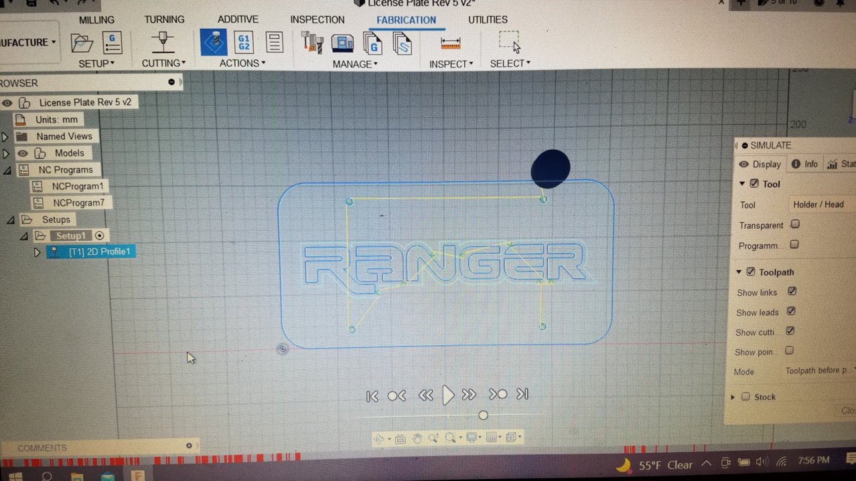Viewport: 856px width, 481px height.
Task: Click the Zoom Window icon
Action: pos(451,439)
